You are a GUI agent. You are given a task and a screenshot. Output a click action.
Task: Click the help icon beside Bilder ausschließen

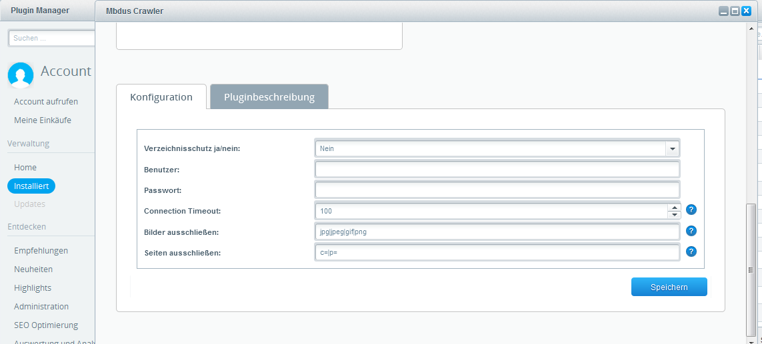(691, 231)
